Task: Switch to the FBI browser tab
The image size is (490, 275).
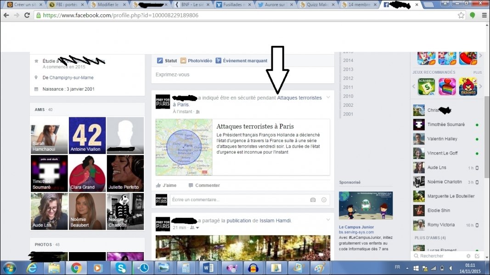Action: 67,5
